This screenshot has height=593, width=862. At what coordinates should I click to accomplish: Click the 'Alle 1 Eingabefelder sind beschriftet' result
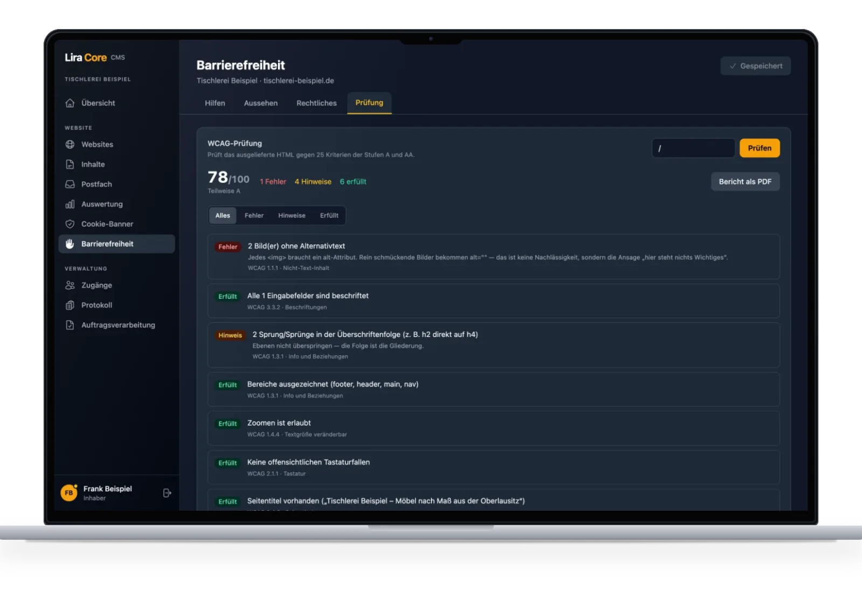(493, 301)
